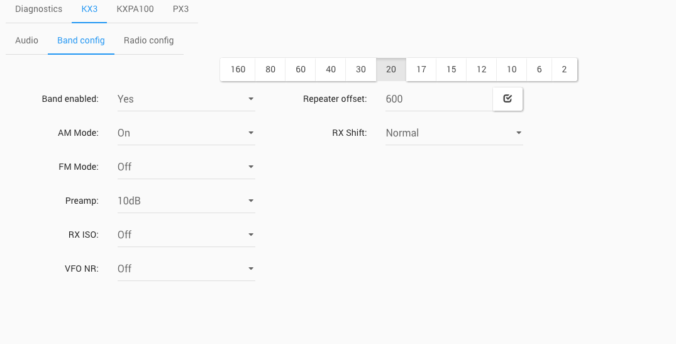
Task: Switch to the Diagnostics tab
Action: coord(39,9)
